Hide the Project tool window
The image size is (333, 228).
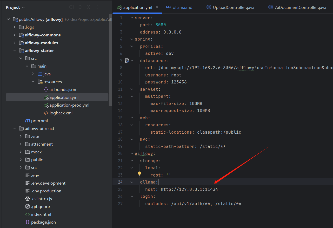105,7
